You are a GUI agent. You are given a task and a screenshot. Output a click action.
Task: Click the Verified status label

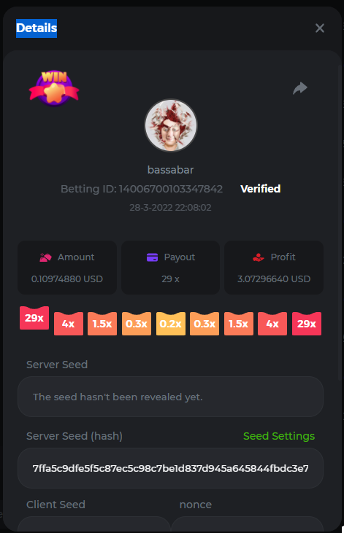point(260,189)
